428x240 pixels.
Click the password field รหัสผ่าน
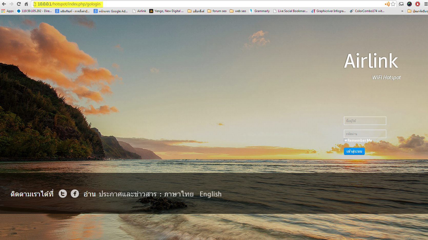point(365,134)
